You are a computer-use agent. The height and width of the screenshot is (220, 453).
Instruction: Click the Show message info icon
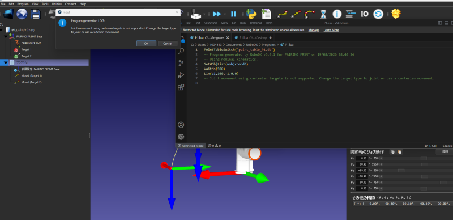coord(337,14)
